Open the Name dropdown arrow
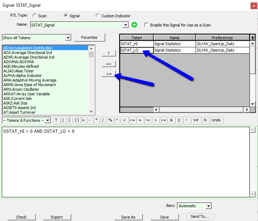The height and width of the screenshot is (221, 258). [125, 25]
